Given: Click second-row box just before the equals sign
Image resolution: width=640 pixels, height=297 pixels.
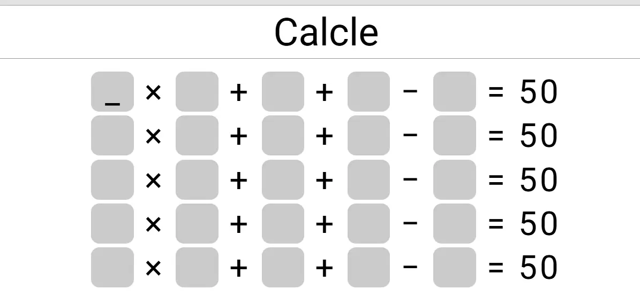Looking at the screenshot, I should point(454,136).
